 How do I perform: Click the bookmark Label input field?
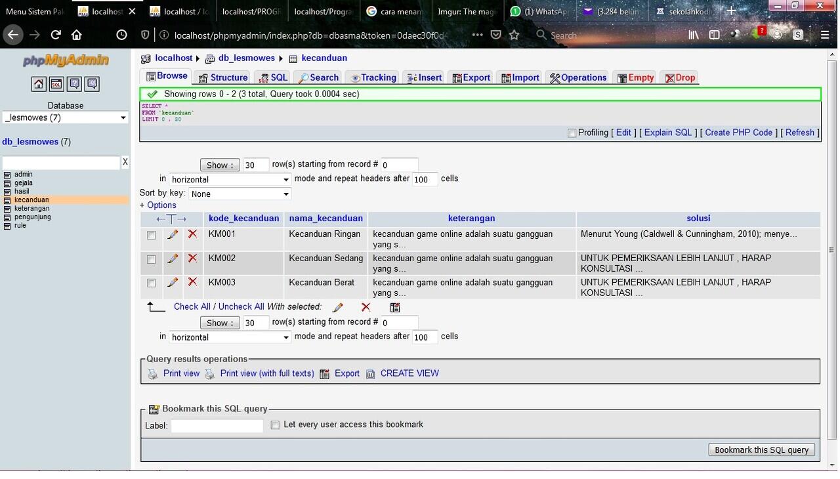217,426
